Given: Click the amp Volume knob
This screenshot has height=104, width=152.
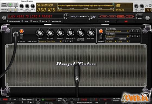Looking at the screenshot, I should pyautogui.click(x=91, y=33).
